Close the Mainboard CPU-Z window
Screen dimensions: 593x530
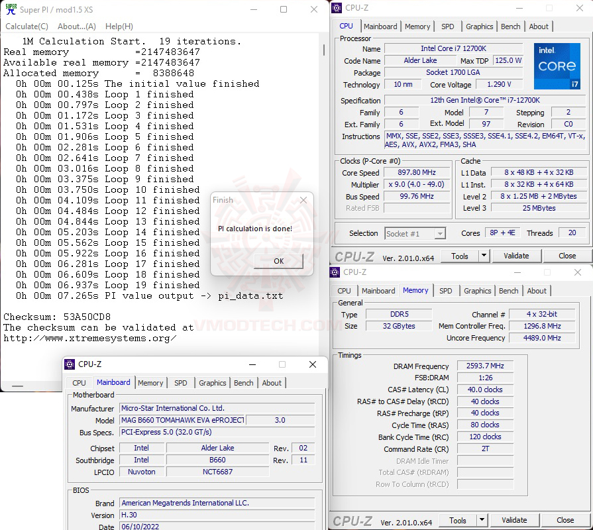pyautogui.click(x=313, y=364)
